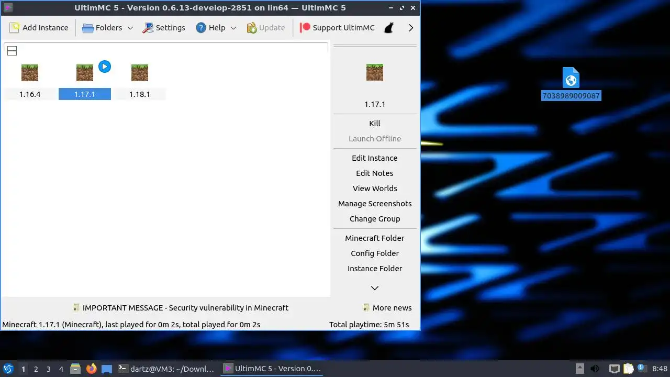Open the Folders dropdown in the toolbar
This screenshot has height=377, width=670.
pyautogui.click(x=108, y=28)
